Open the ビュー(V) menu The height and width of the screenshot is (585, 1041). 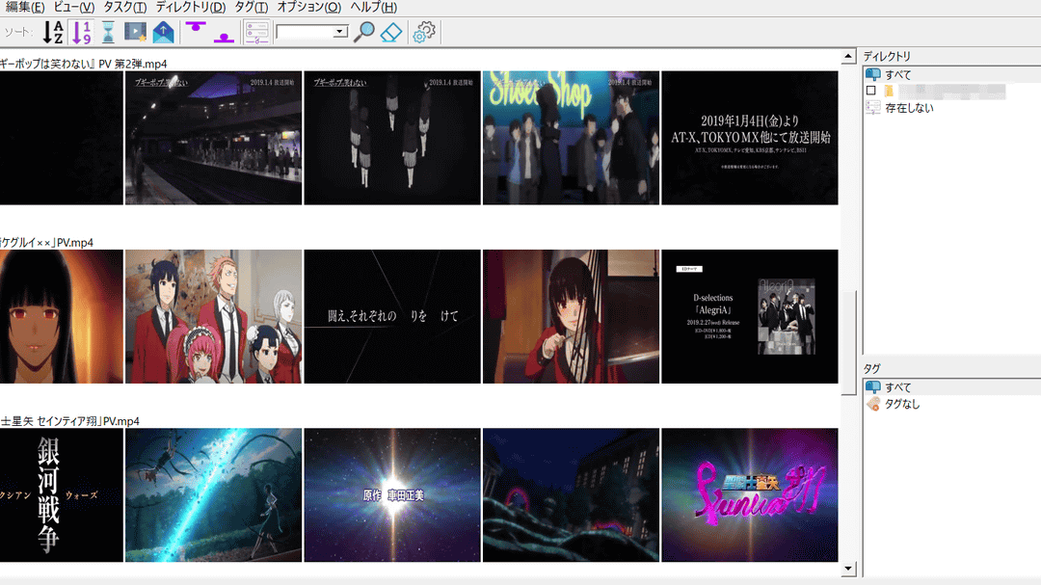click(74, 7)
